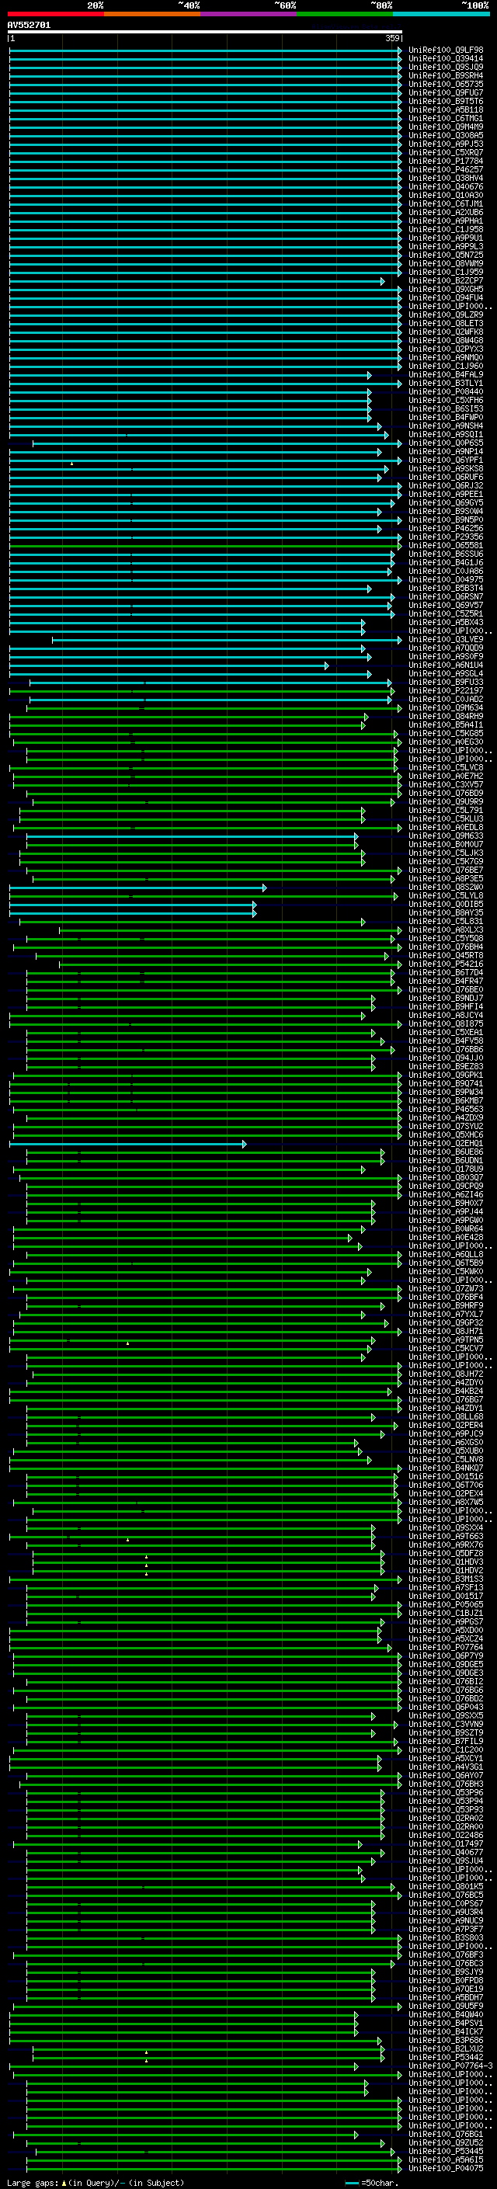Screen dimensions: 497x2189
Task: Choose hit UniRef100_A9PEE1
Action: [x=446, y=495]
